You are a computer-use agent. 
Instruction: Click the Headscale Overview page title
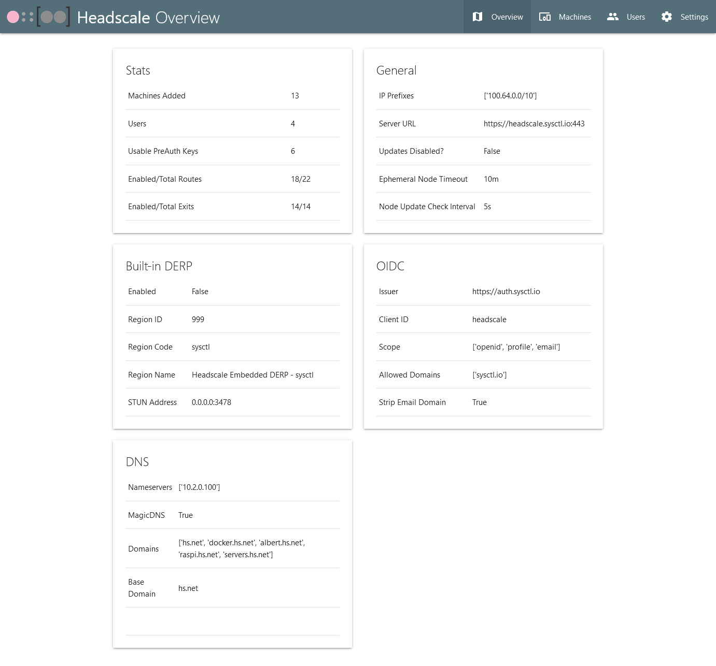click(148, 18)
